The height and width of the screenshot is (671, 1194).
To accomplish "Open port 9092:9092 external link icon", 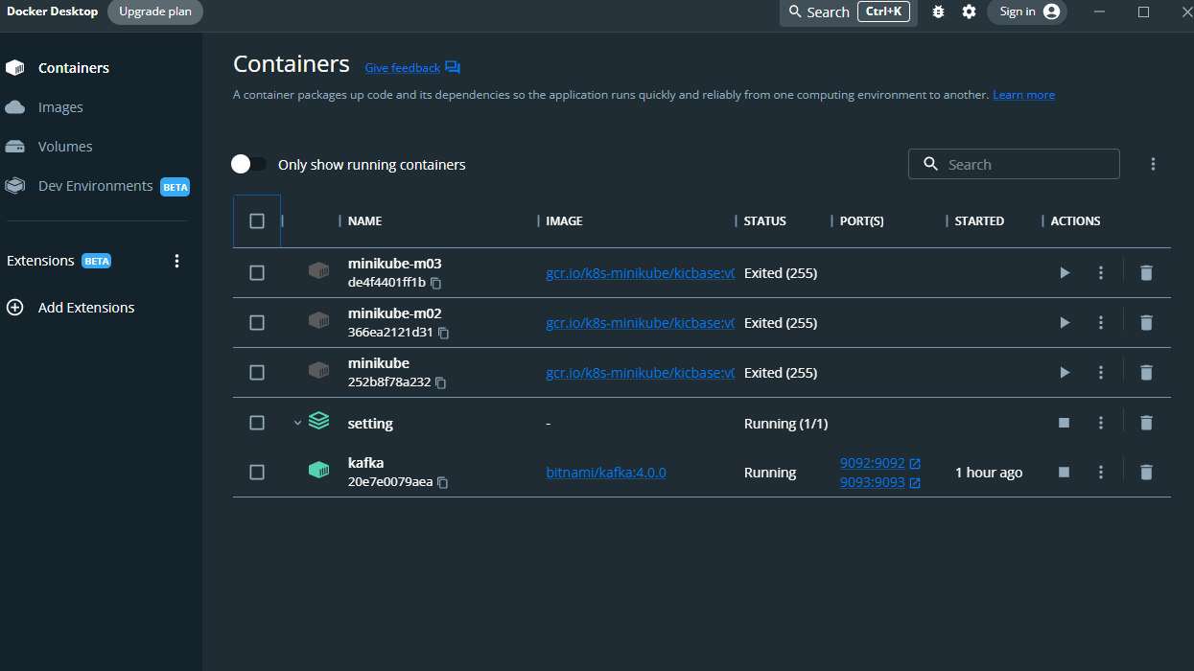I will click(915, 464).
